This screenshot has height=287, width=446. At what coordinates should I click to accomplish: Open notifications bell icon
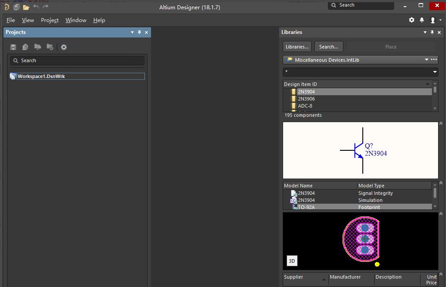pos(422,20)
